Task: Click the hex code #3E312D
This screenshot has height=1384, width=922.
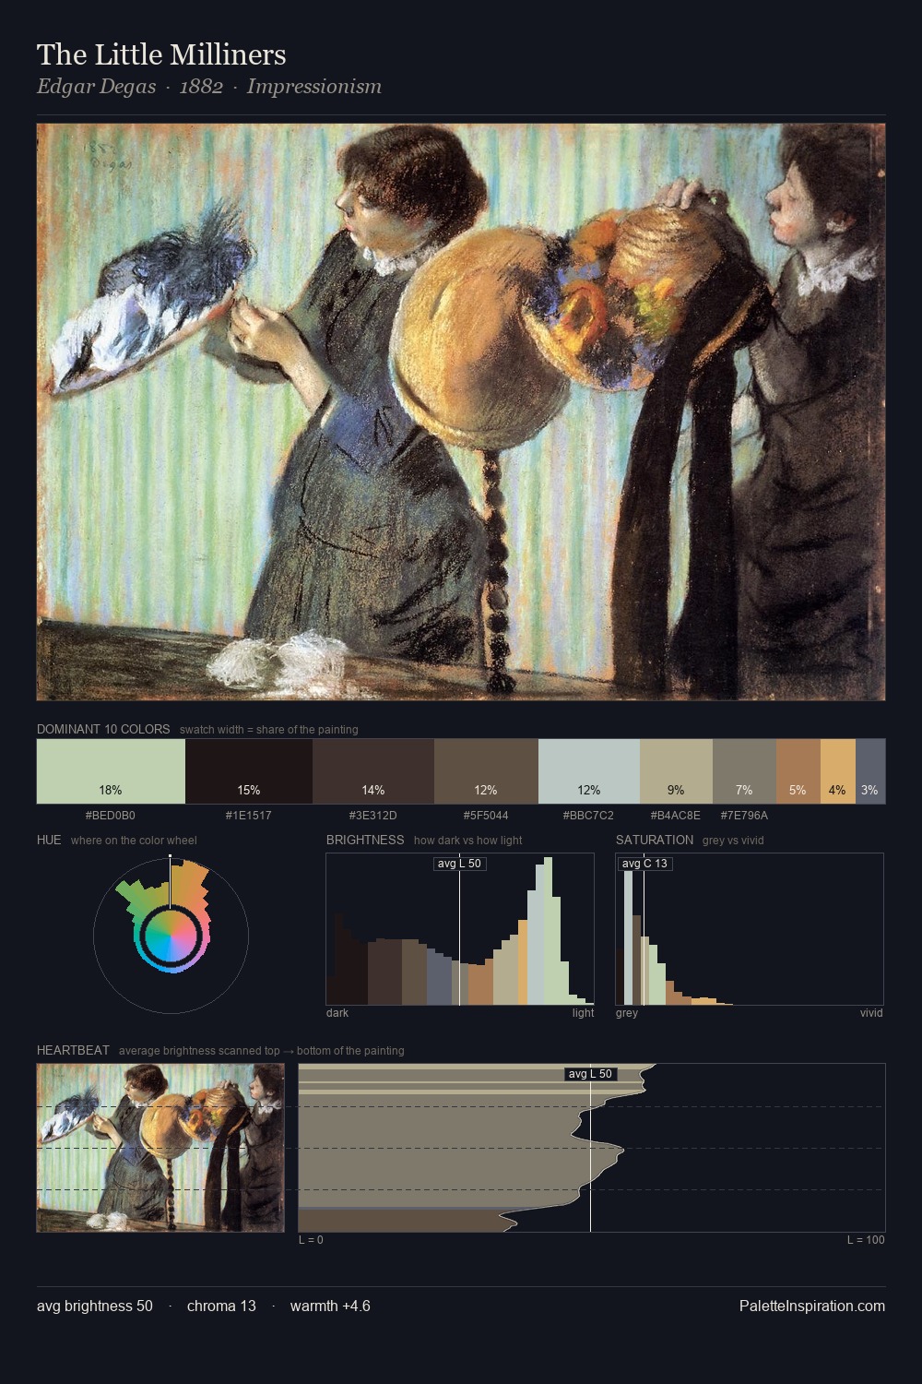Action: pos(373,816)
